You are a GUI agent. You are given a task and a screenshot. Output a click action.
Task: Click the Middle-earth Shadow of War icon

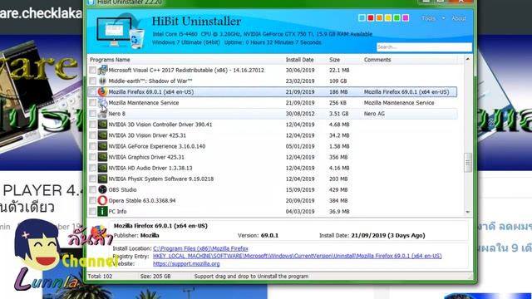102,81
